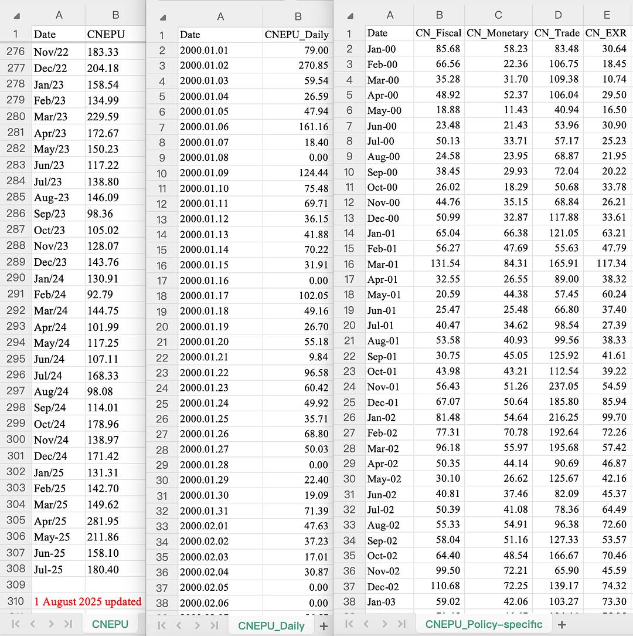
Task: Select column B header in CNEPU sheet
Action: pos(115,15)
